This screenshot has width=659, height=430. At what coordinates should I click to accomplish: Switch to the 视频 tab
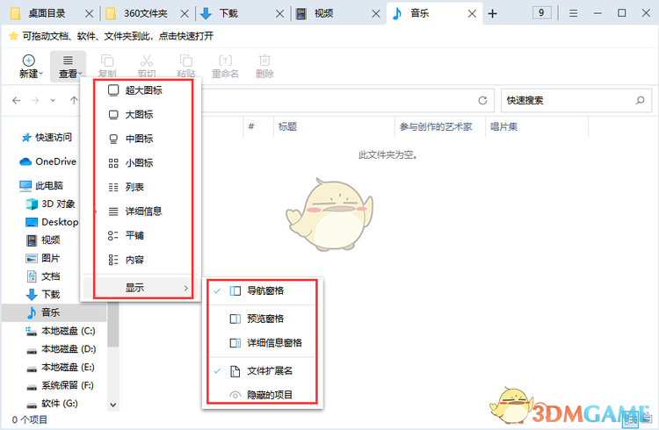coord(323,14)
